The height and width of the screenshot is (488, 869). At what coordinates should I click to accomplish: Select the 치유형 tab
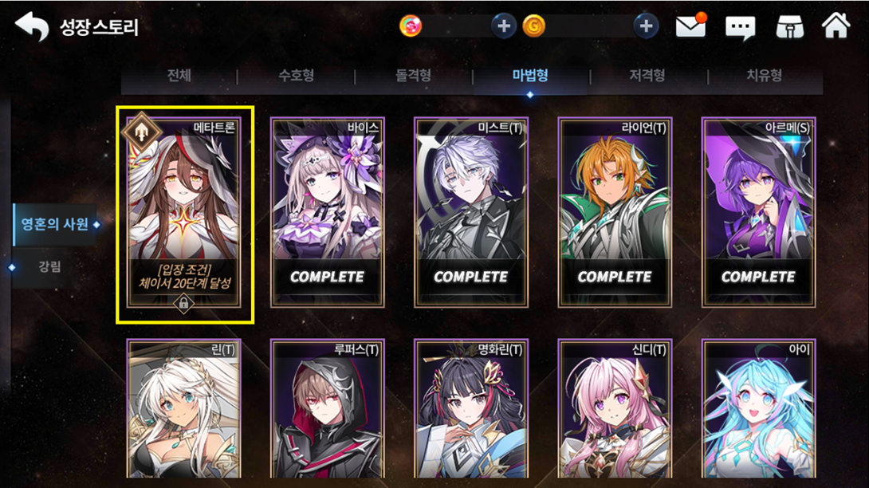765,76
